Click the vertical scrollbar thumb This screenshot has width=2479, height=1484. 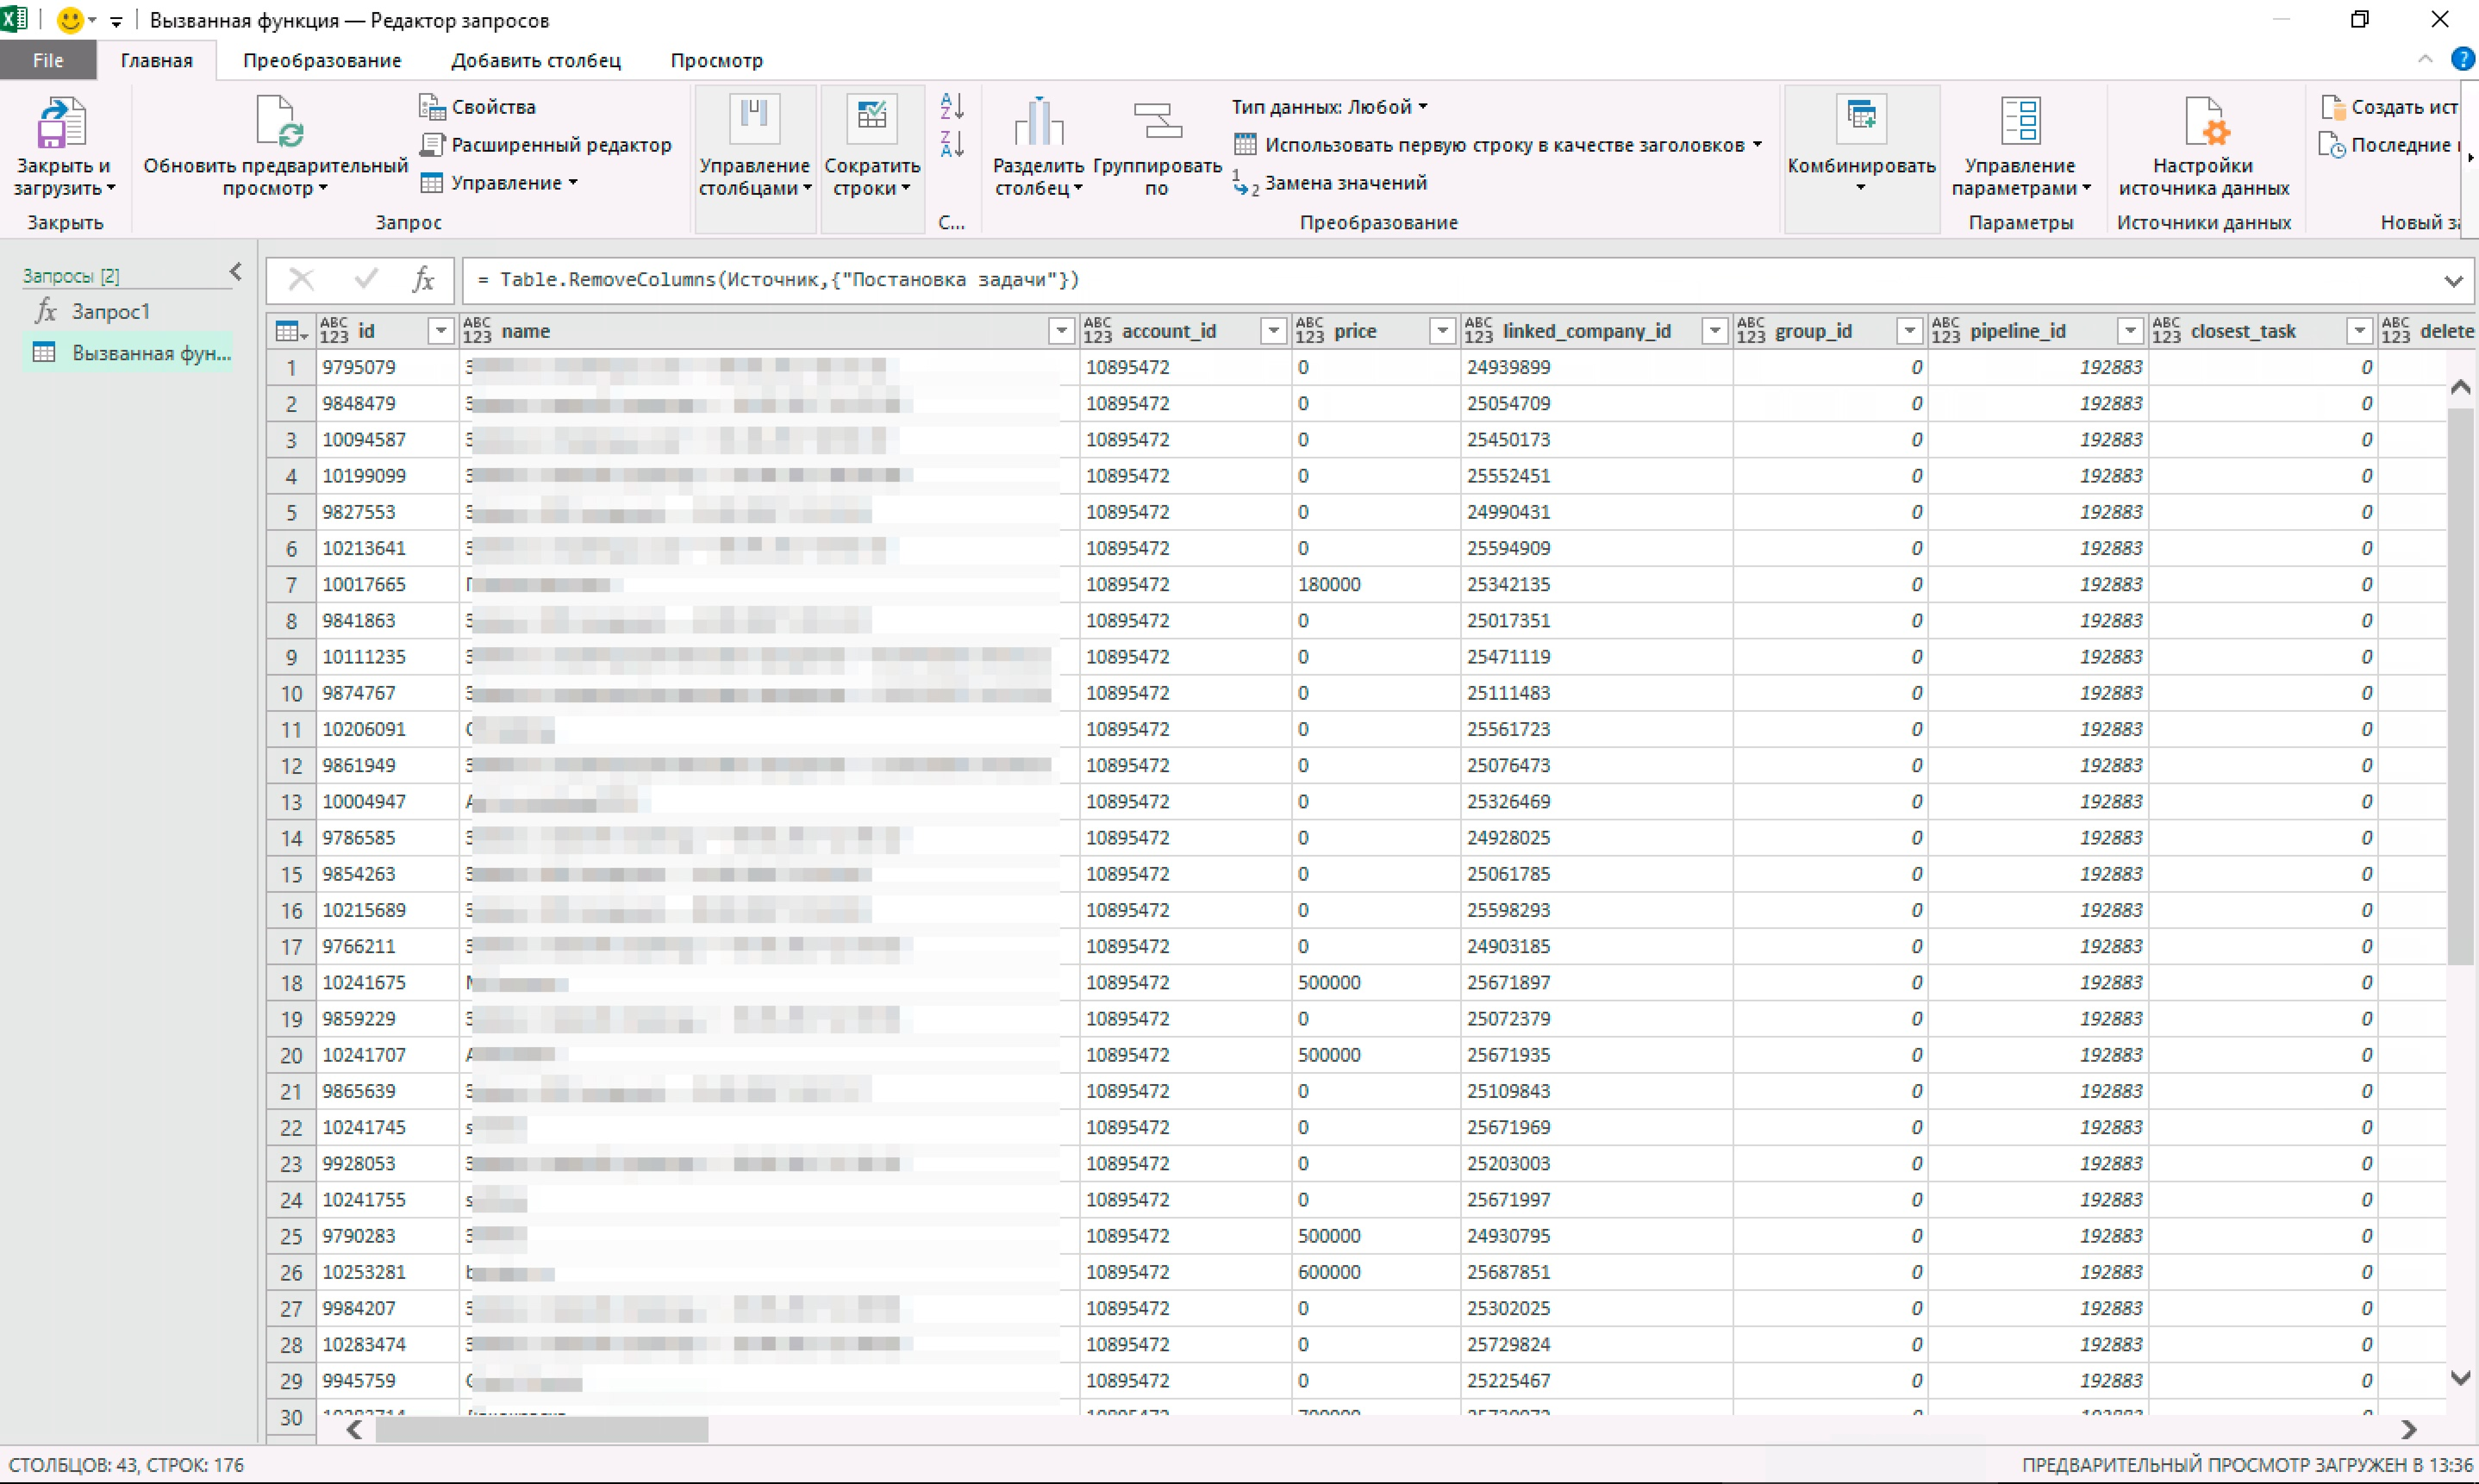click(x=2461, y=686)
